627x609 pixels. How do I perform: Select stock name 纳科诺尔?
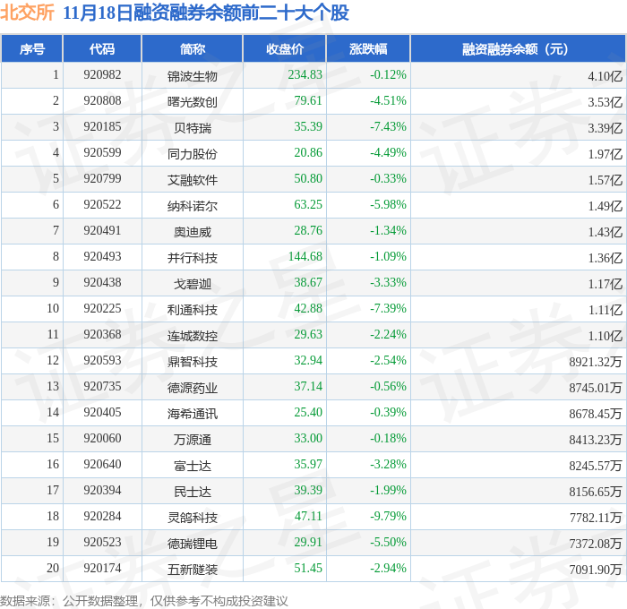pyautogui.click(x=193, y=206)
